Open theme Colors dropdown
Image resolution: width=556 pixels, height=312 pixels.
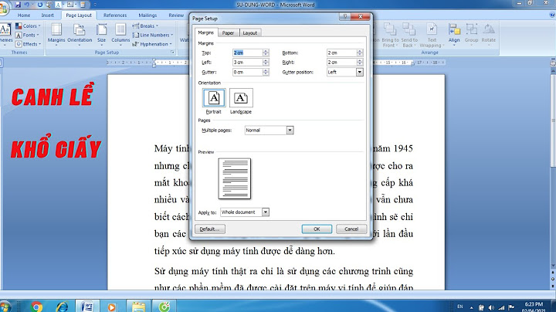[x=28, y=26]
